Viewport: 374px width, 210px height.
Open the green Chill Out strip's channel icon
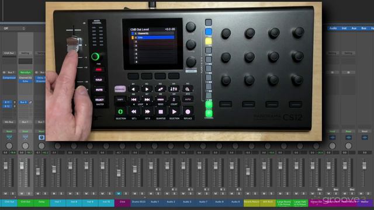(x=25, y=138)
